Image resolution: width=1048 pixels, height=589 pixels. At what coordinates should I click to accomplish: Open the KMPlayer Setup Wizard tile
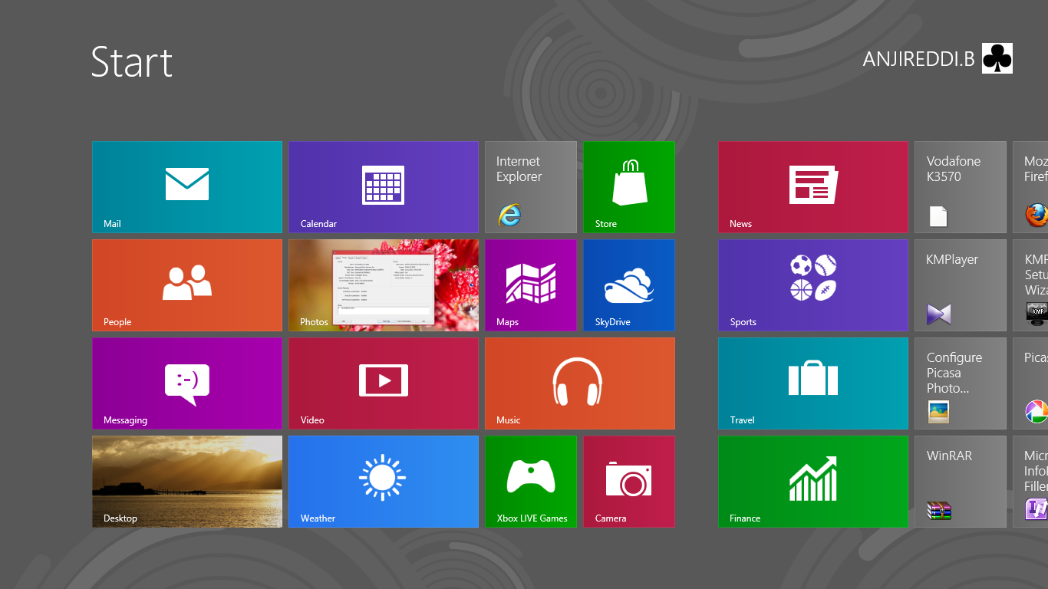1030,285
